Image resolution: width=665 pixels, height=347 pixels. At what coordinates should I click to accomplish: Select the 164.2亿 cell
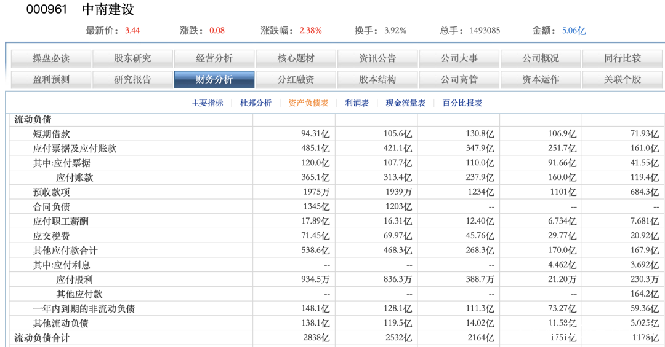644,294
